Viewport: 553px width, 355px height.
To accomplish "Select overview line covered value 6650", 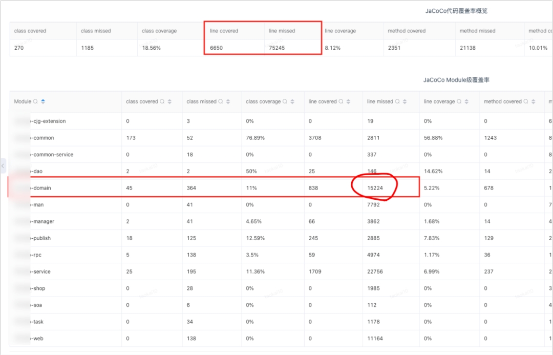I will click(x=216, y=48).
